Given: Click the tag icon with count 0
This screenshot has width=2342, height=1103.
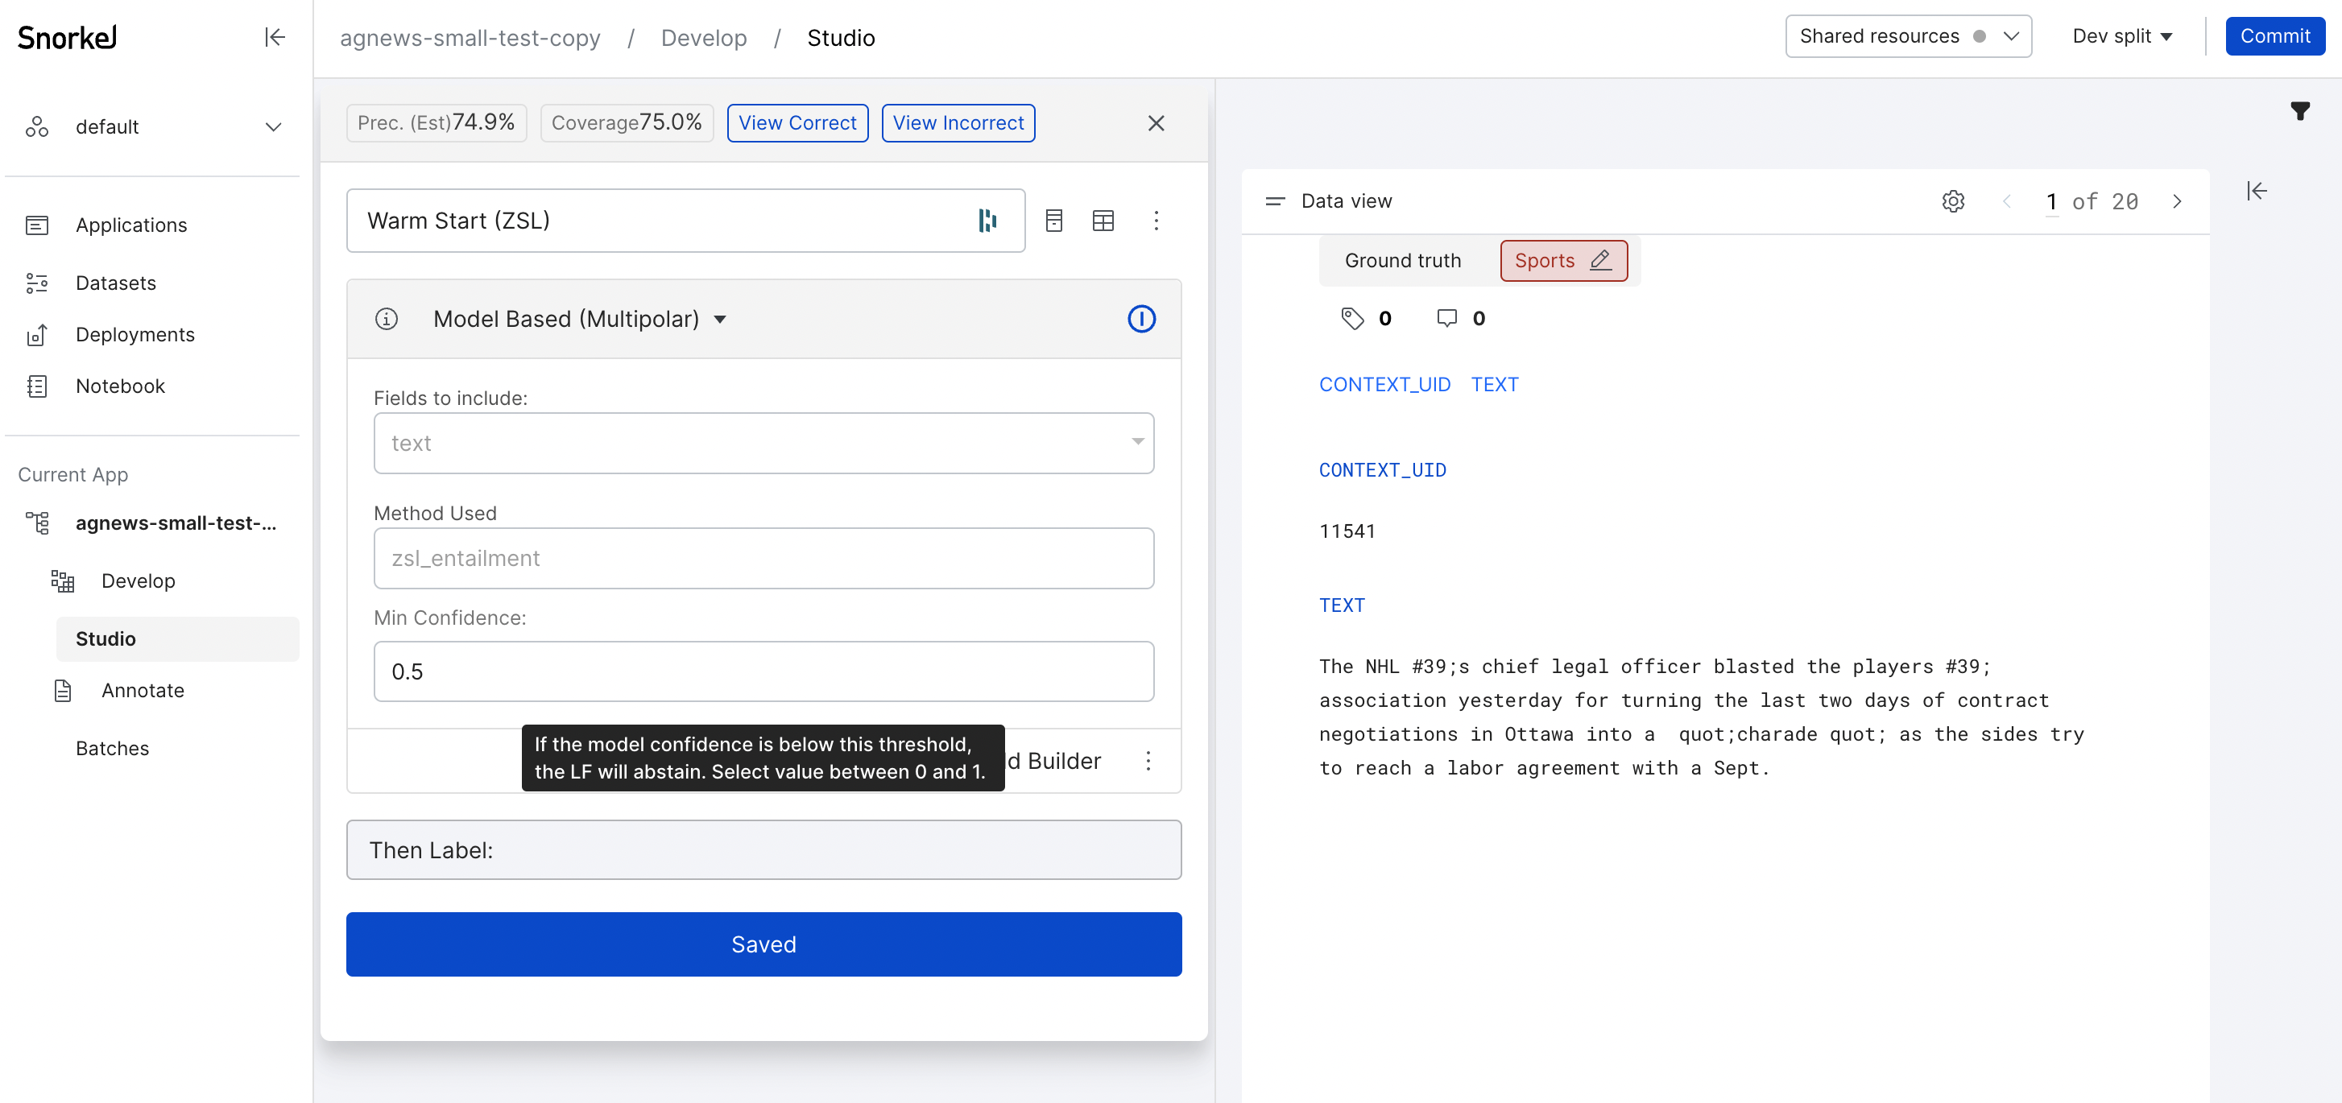Looking at the screenshot, I should tap(1352, 318).
